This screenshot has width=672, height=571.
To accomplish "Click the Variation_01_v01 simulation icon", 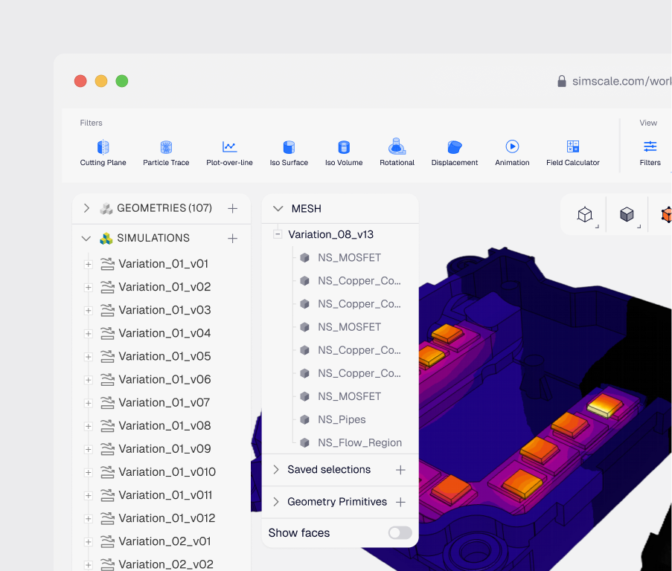I will [x=108, y=264].
